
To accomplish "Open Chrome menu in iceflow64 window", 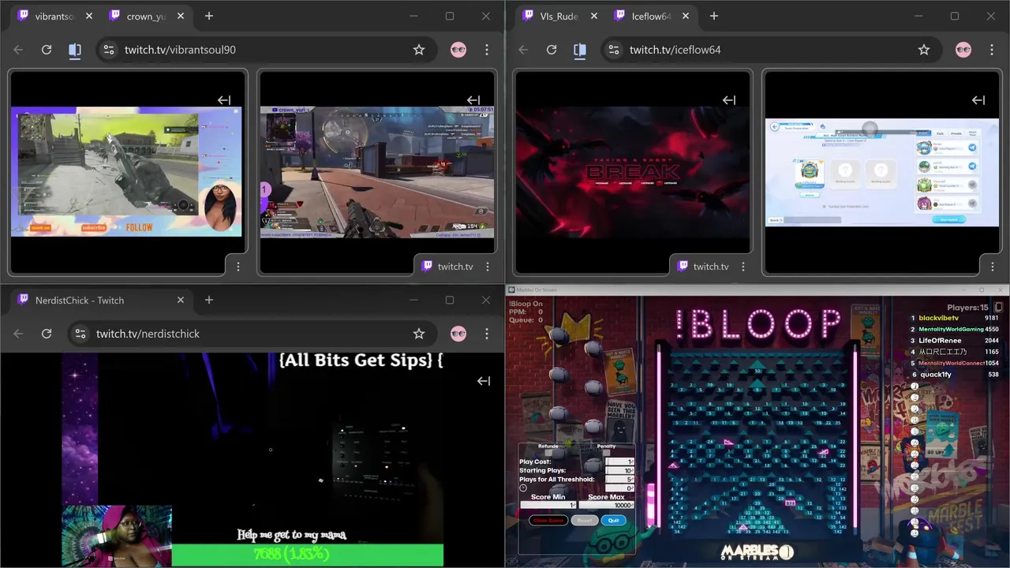I will coord(992,50).
